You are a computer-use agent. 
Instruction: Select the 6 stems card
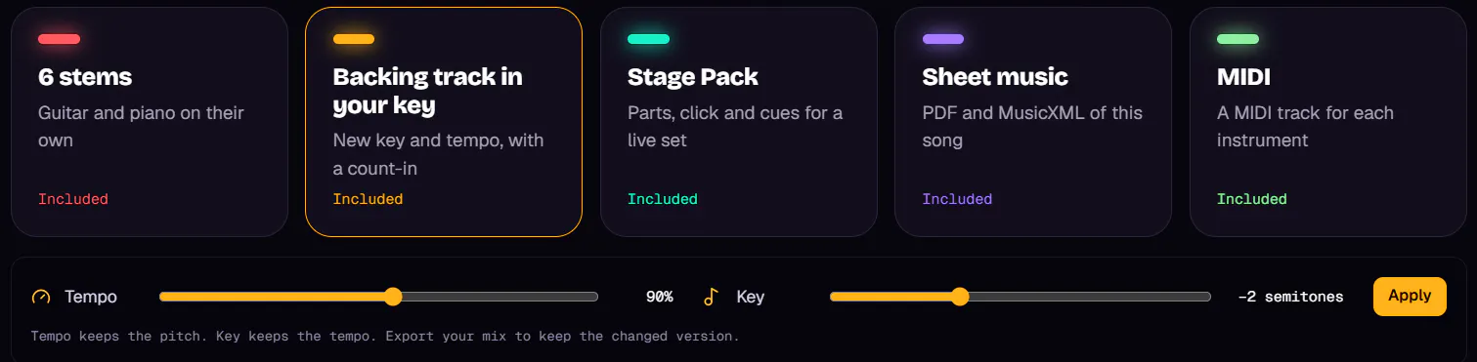tap(150, 122)
